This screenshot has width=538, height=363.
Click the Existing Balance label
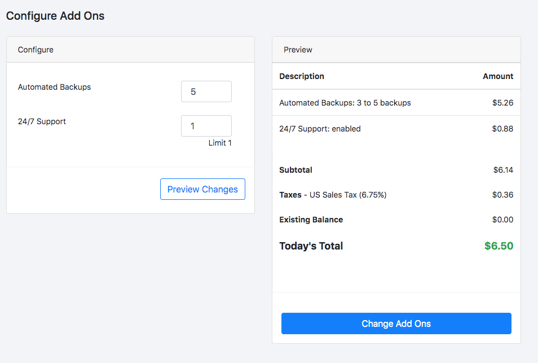click(x=311, y=220)
